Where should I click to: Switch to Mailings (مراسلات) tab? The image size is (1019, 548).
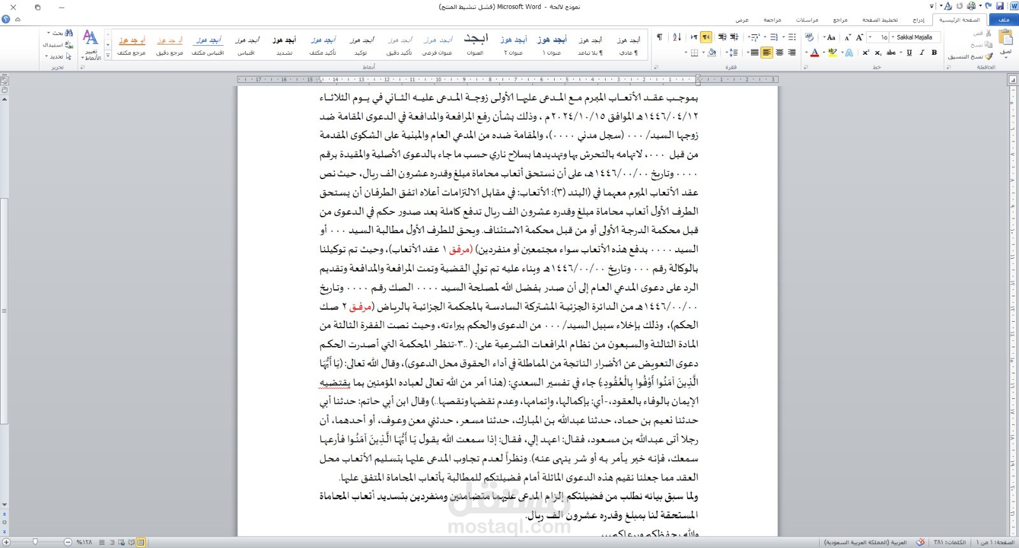tap(807, 20)
